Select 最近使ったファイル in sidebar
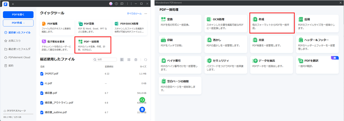The width and height of the screenshot is (344, 121). pyautogui.click(x=17, y=32)
